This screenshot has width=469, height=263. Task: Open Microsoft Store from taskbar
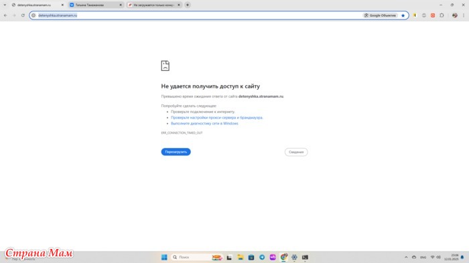click(251, 258)
